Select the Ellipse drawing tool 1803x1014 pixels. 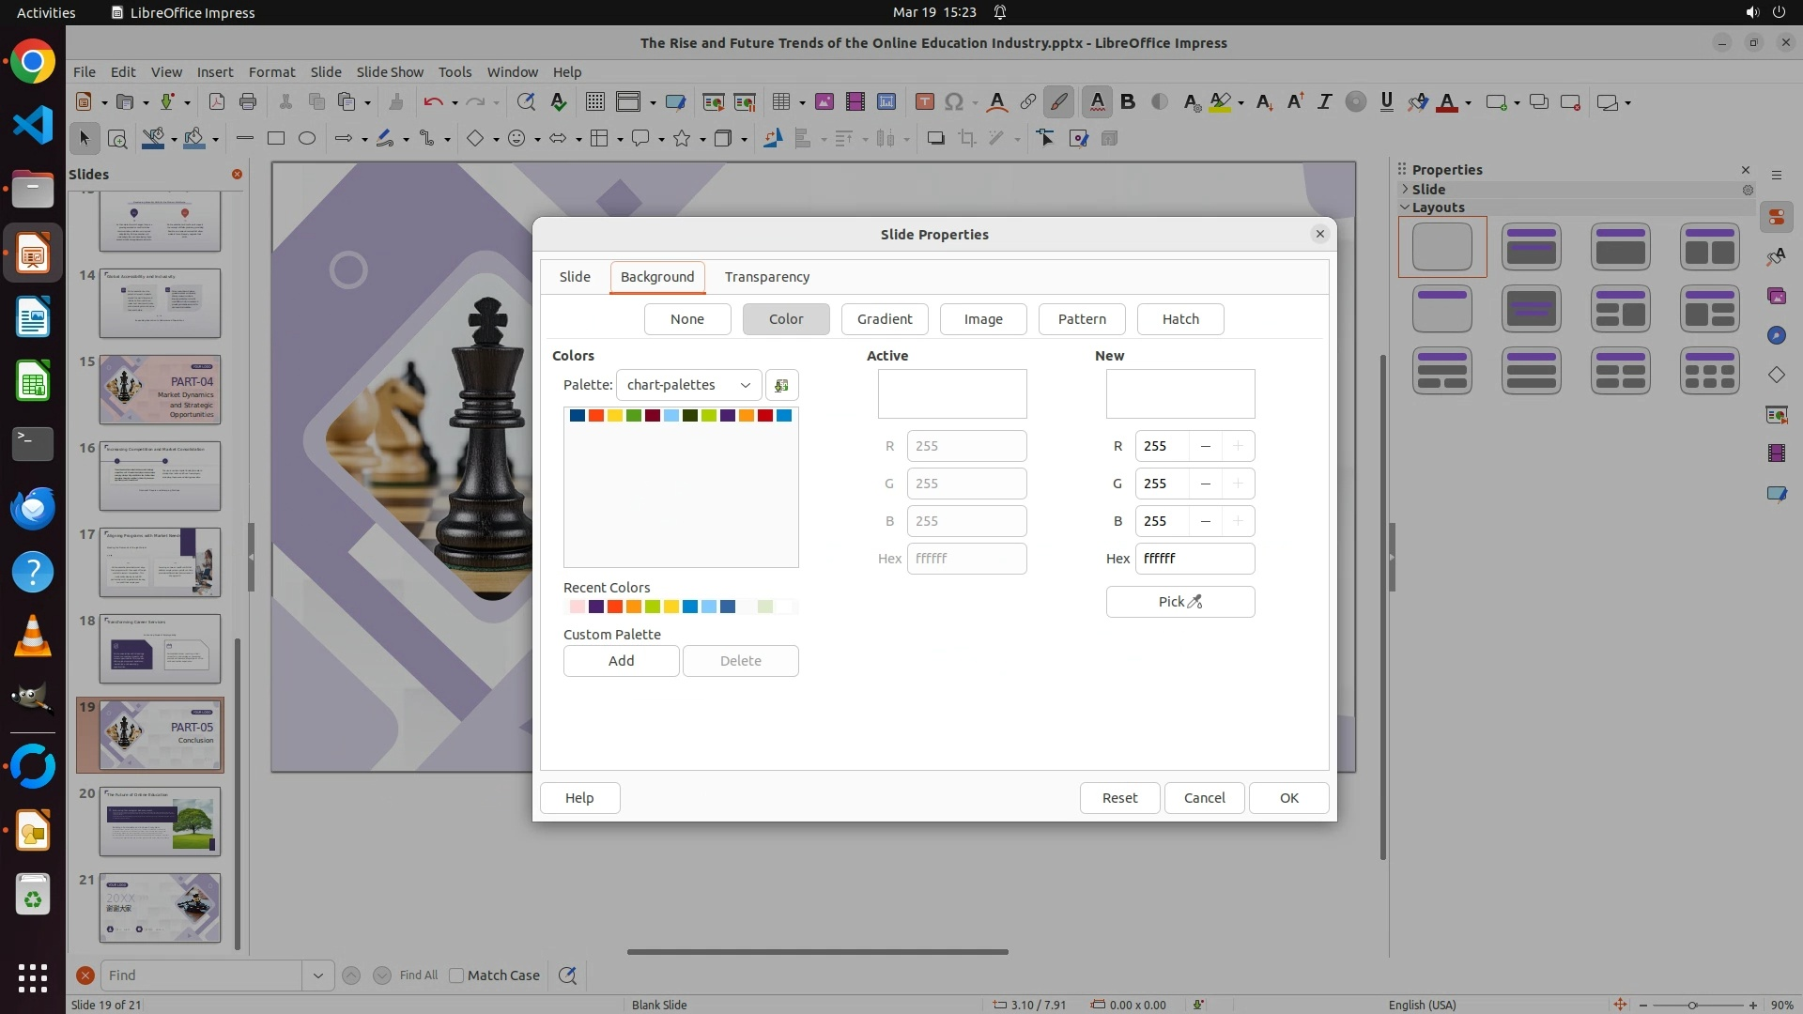tap(307, 139)
